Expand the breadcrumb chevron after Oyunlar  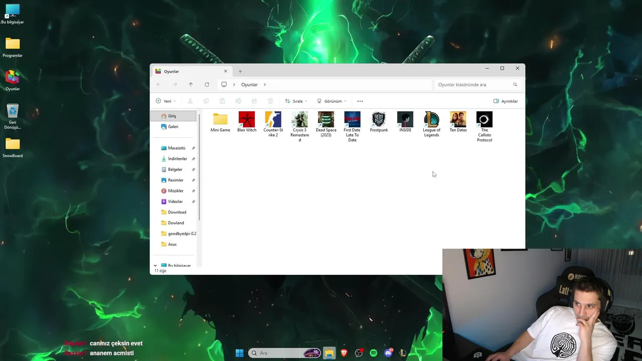tap(265, 84)
